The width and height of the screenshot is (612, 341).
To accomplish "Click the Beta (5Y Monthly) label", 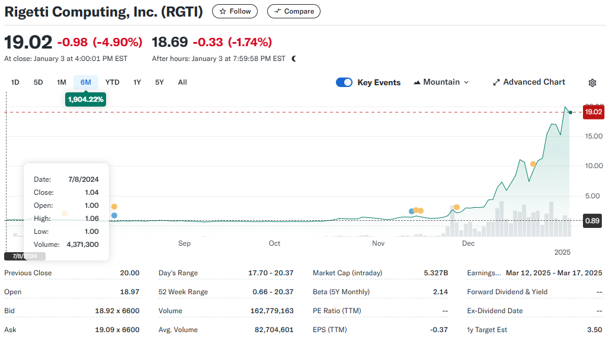I will [341, 292].
